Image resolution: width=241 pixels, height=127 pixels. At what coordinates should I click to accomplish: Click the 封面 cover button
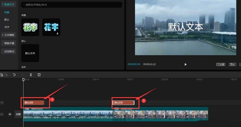[18, 114]
